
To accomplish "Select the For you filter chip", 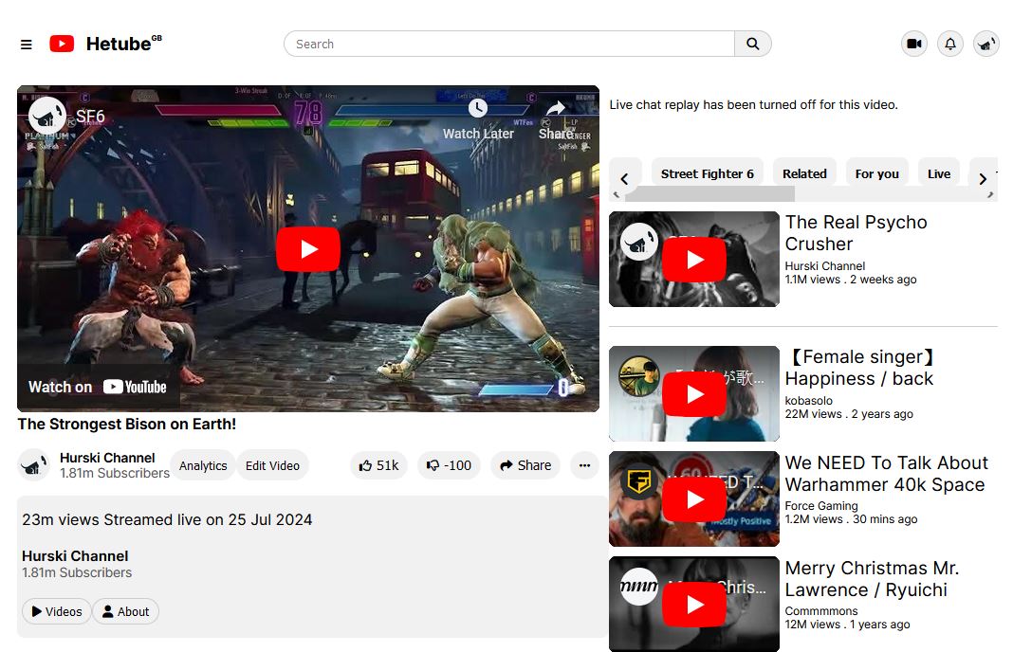I will (876, 173).
